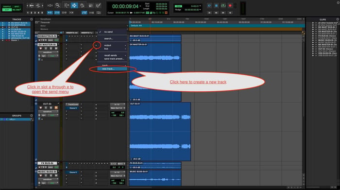The image size is (340, 190).
Task: Open the Tracks list popup menu
Action: point(32,19)
